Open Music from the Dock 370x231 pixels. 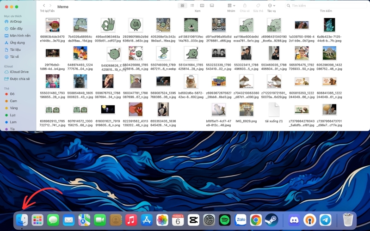(x=131, y=220)
